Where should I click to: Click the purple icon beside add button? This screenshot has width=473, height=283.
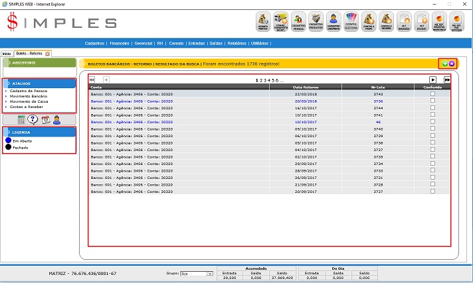click(452, 64)
